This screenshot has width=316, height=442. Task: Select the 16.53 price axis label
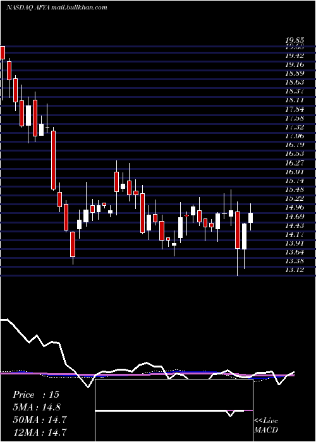pyautogui.click(x=295, y=153)
